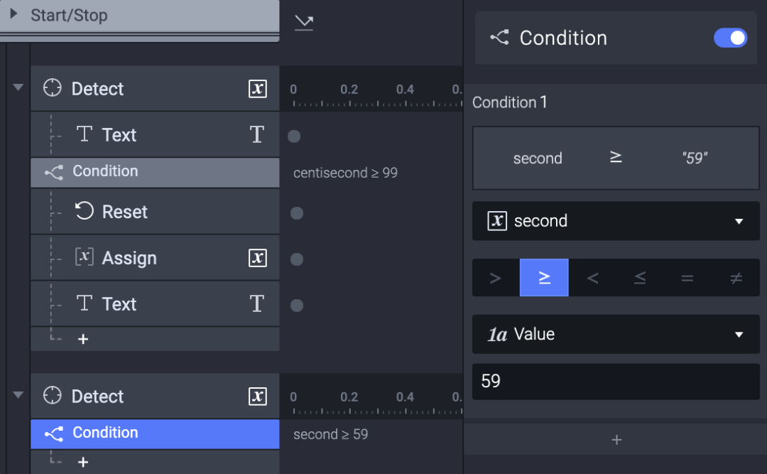Add action under first Detect group

(83, 340)
